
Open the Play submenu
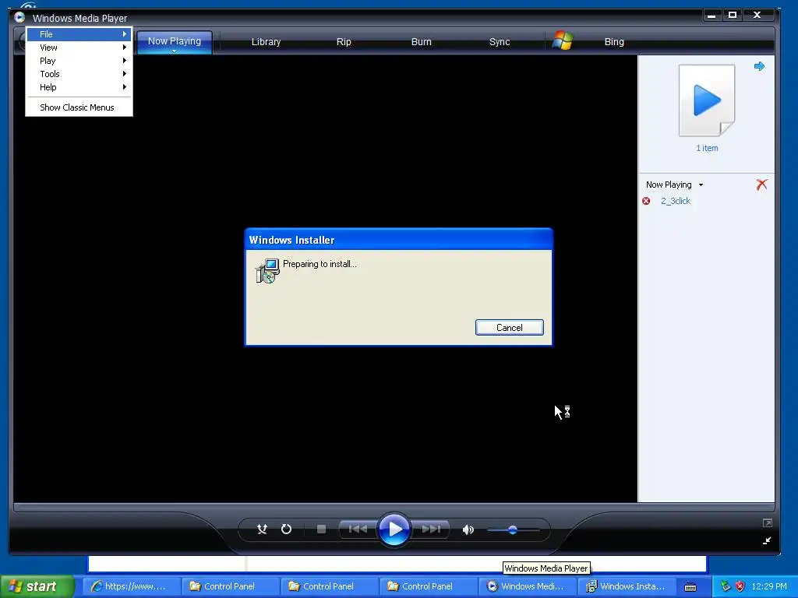coord(79,61)
